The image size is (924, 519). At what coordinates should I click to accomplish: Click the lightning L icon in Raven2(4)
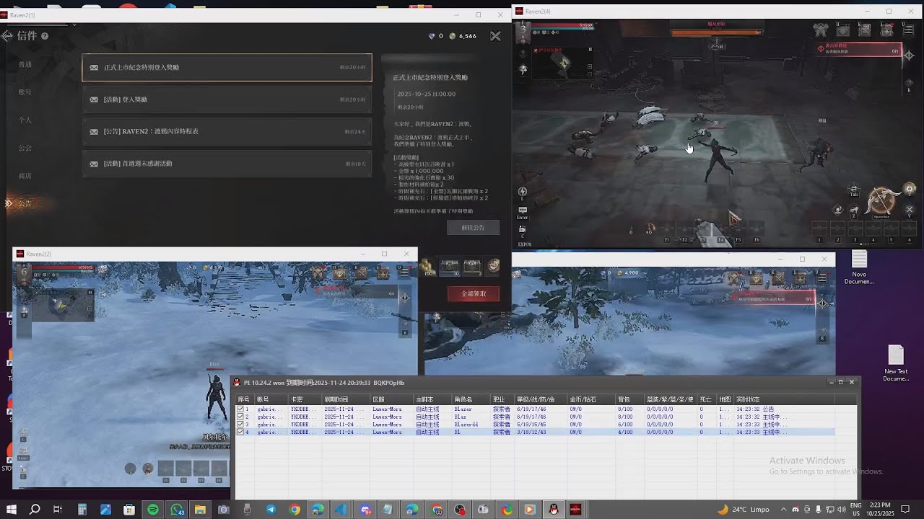coord(522,193)
